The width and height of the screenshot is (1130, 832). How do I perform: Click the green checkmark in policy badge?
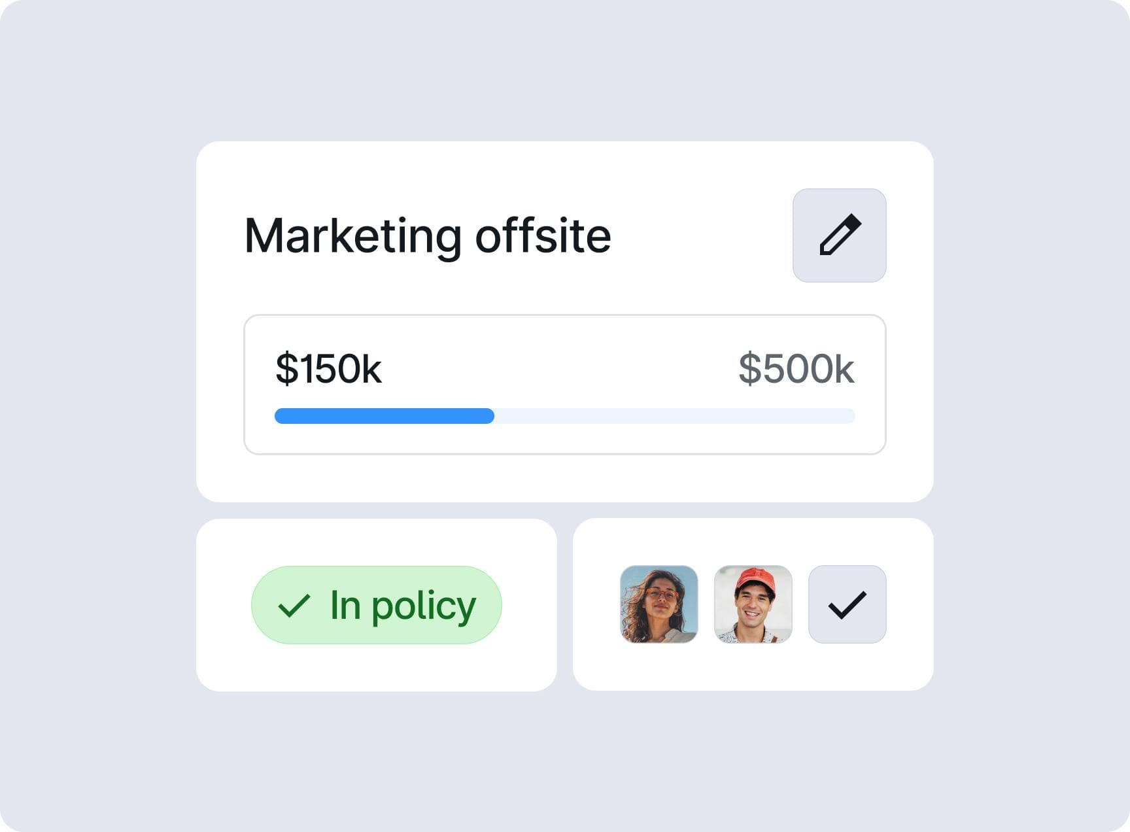(294, 606)
